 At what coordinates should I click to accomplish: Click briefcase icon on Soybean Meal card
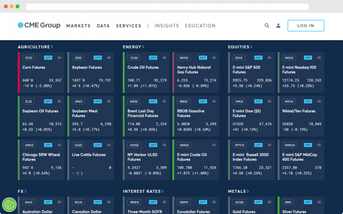tap(109, 101)
